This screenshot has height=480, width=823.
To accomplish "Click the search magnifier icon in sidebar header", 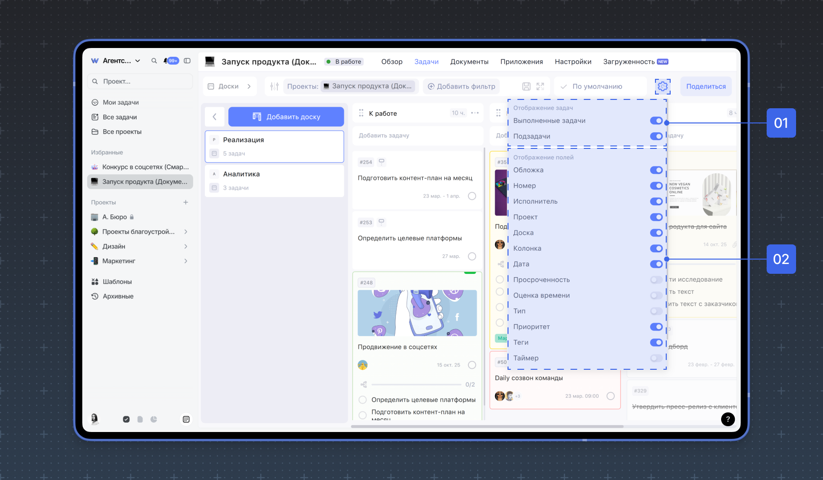I will [x=154, y=61].
